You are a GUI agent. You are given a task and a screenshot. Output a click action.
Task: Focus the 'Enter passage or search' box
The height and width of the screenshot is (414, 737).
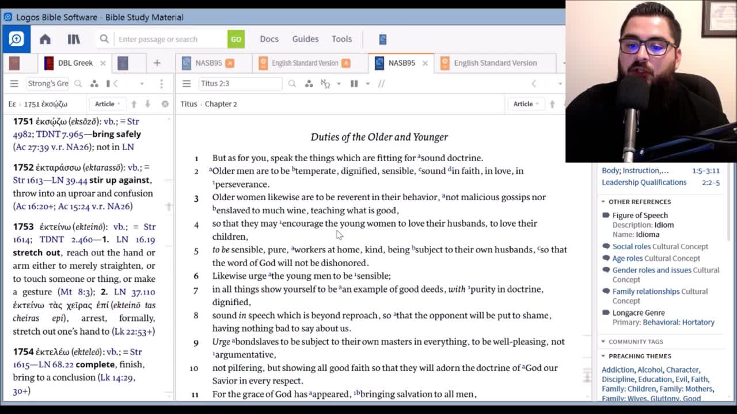(x=171, y=39)
